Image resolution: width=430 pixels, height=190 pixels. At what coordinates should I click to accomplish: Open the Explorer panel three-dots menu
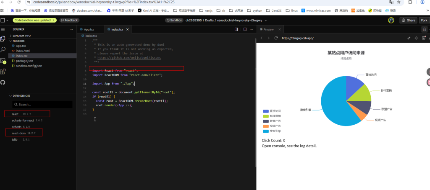pos(71,29)
